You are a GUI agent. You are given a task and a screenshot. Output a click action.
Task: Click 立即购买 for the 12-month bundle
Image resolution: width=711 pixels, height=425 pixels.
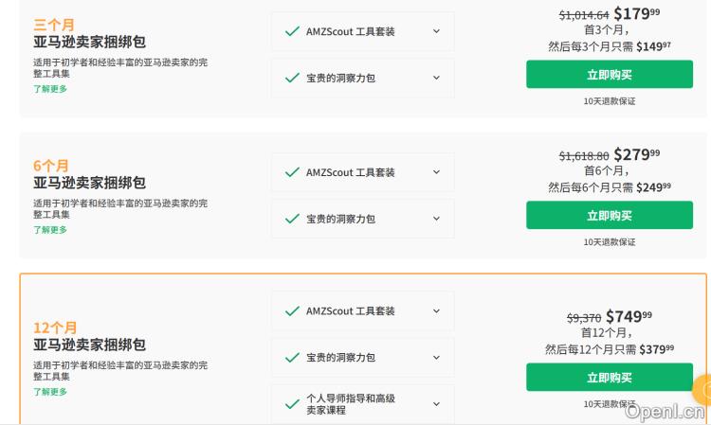[x=610, y=378]
